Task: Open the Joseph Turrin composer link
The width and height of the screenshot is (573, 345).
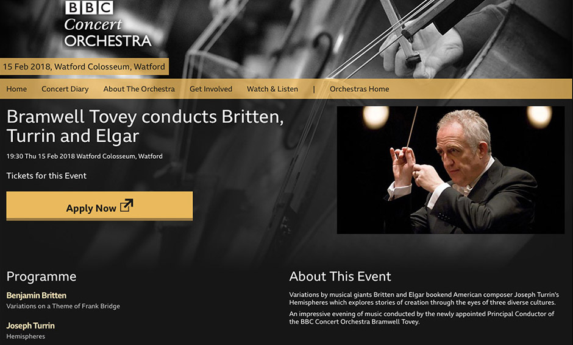Action: click(30, 326)
